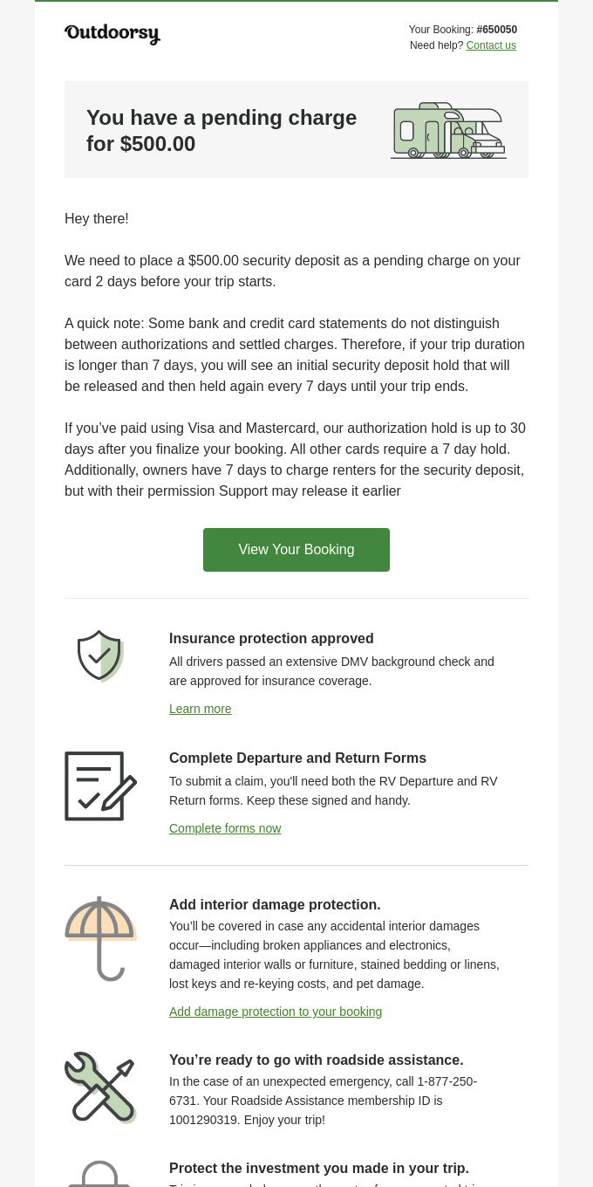Click the roadside assistance heading
593x1187 pixels.
pyautogui.click(x=316, y=1060)
